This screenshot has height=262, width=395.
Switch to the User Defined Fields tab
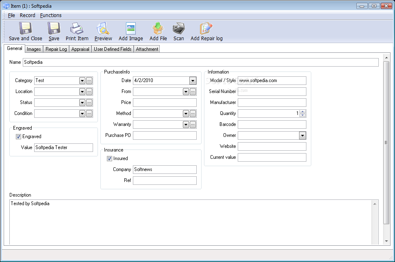(x=113, y=49)
